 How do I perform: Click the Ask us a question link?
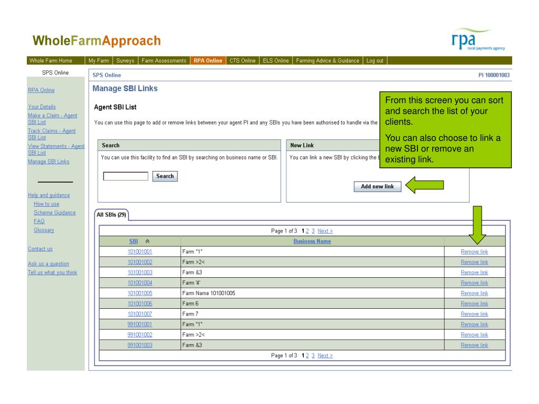tap(48, 264)
